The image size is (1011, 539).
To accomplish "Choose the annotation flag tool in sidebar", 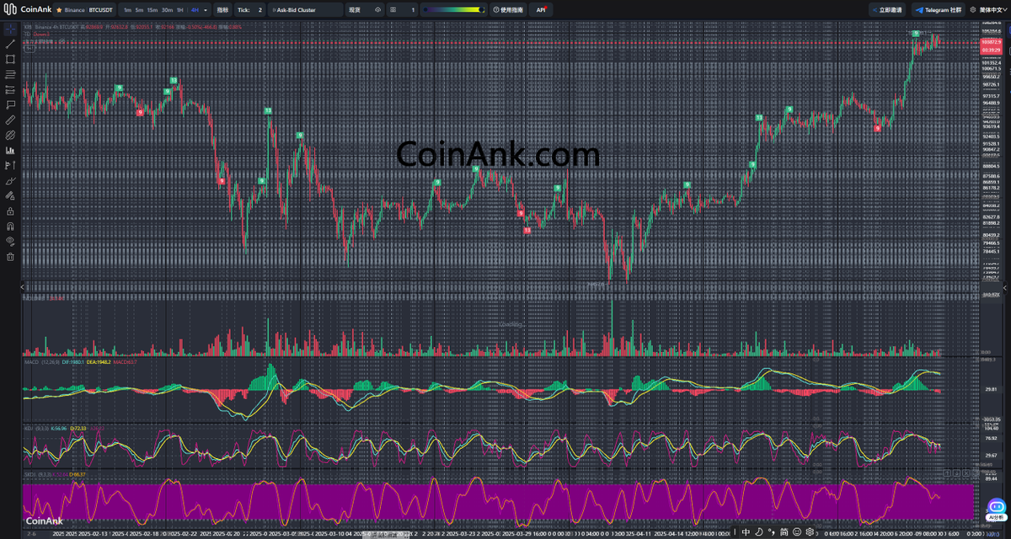I will coord(10,104).
